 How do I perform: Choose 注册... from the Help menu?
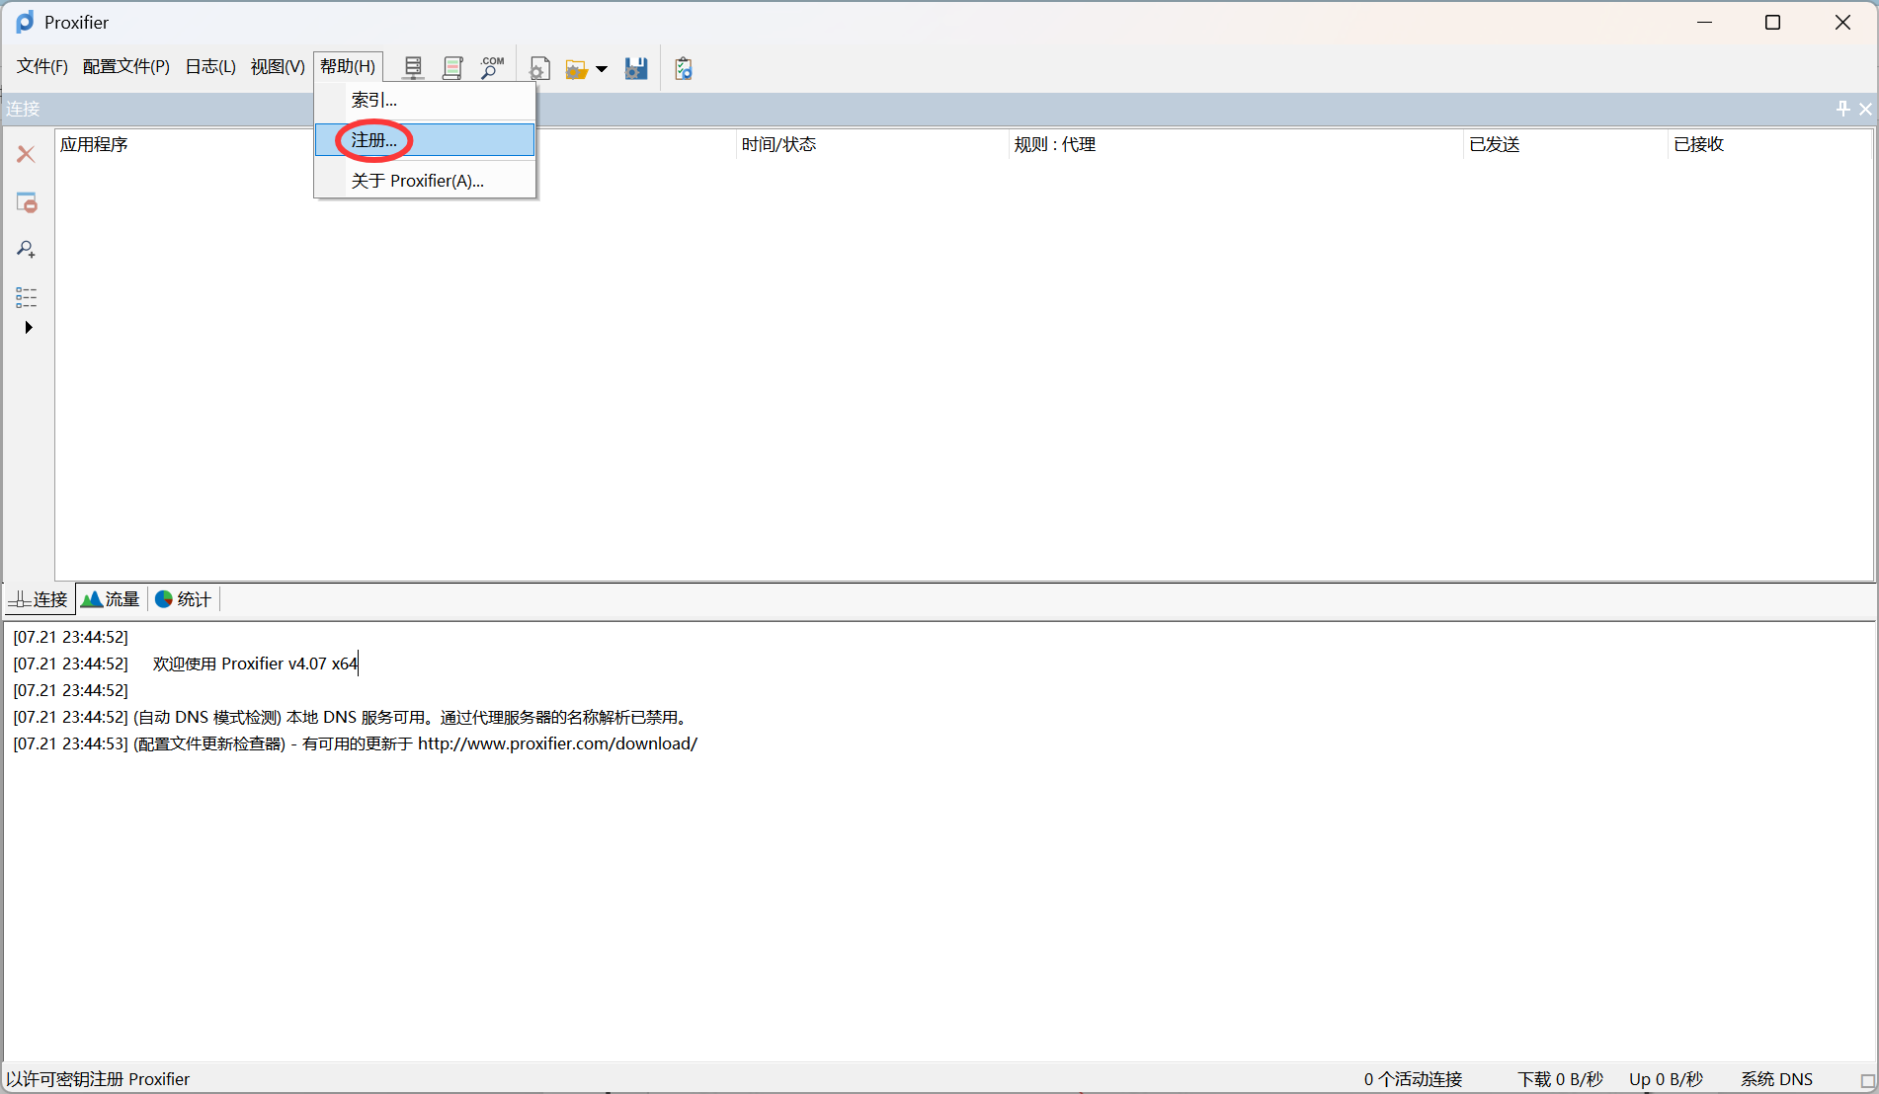(425, 140)
